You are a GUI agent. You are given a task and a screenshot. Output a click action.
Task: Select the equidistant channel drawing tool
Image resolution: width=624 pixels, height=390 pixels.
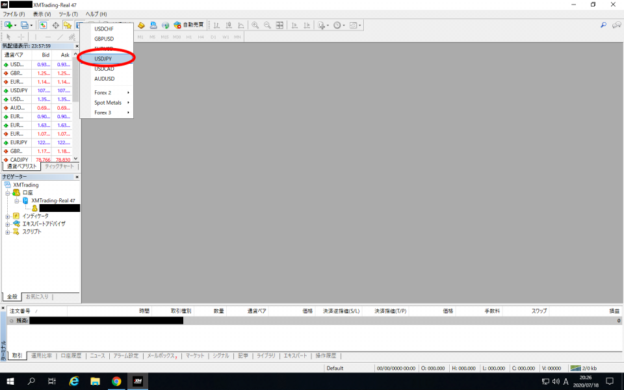(x=72, y=37)
